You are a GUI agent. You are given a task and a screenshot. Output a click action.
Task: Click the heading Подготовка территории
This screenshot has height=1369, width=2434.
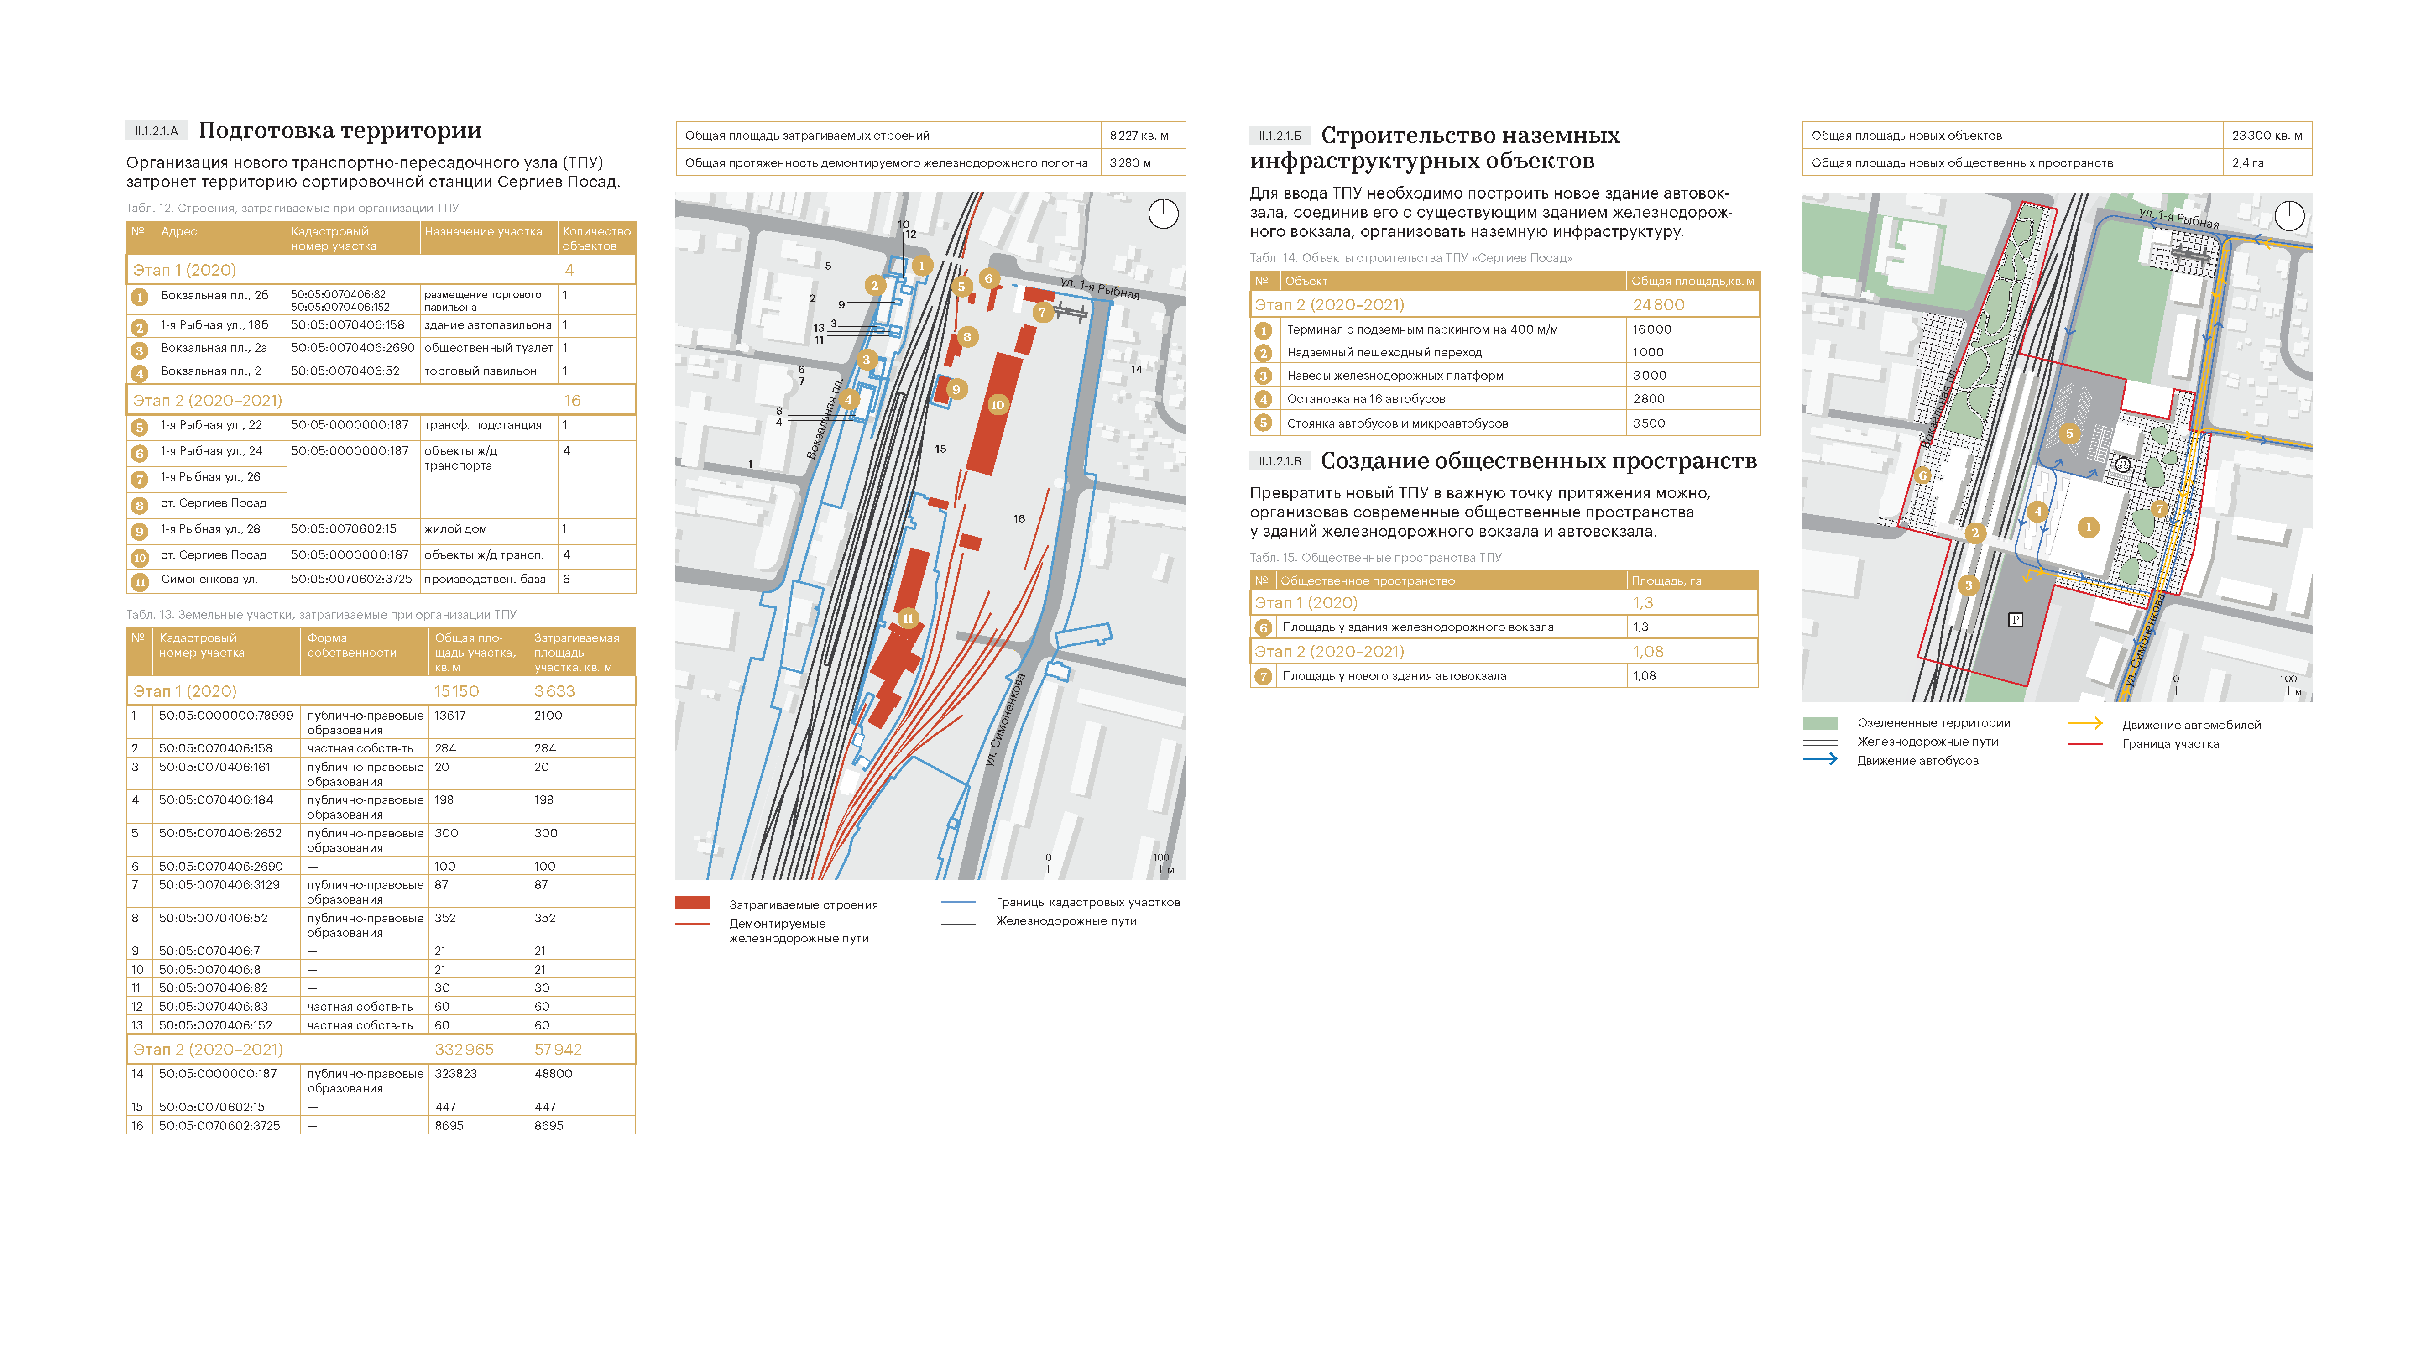pyautogui.click(x=340, y=131)
